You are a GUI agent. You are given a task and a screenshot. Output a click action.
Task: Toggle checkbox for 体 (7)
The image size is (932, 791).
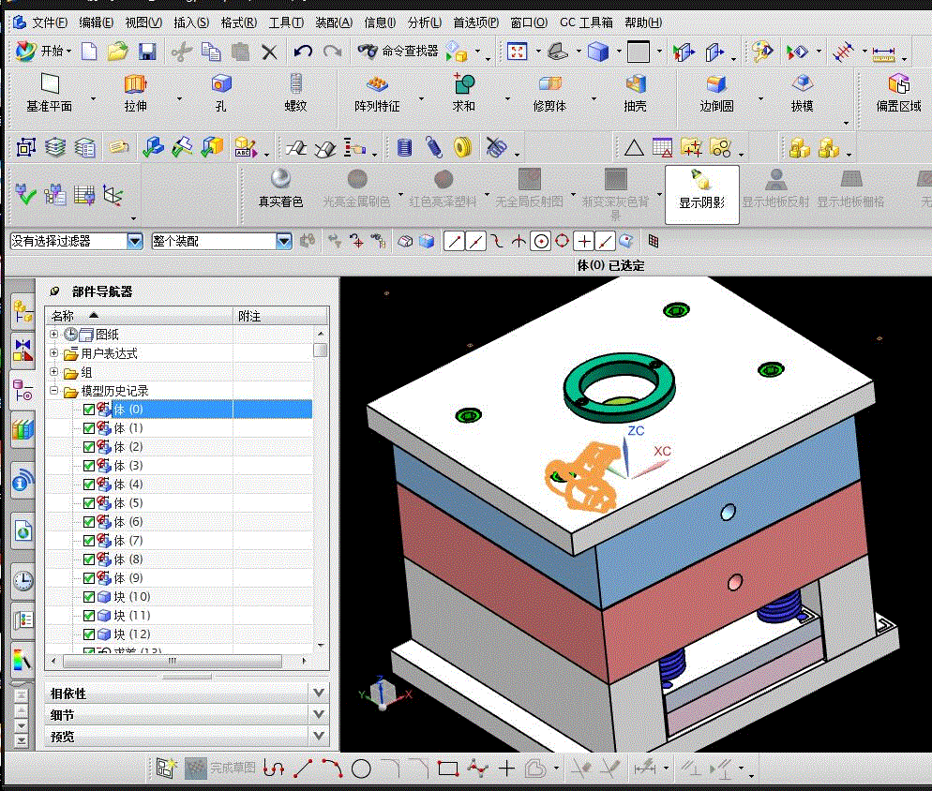pyautogui.click(x=89, y=541)
